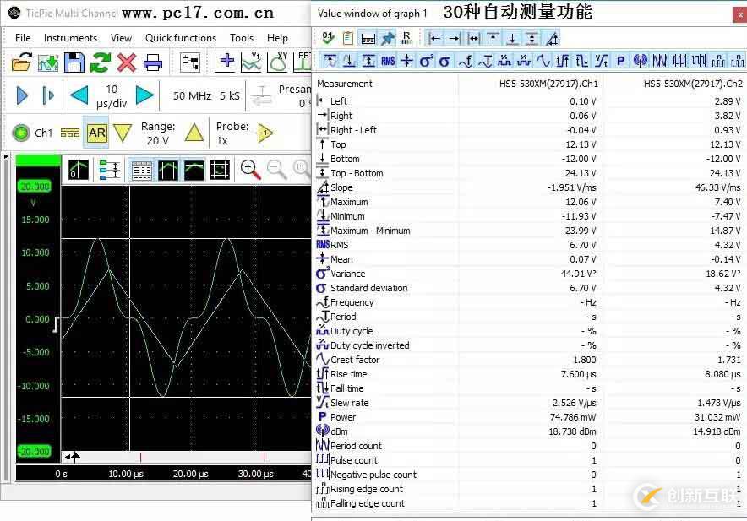
Task: Click second red cursor marker on time axis
Action: [x=264, y=457]
